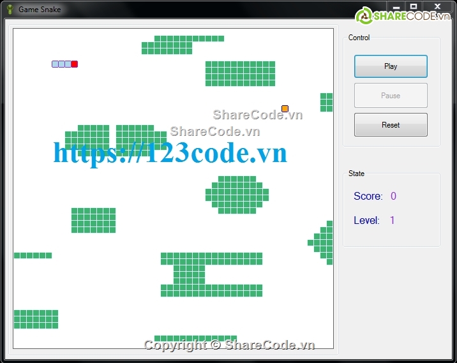
Task: Click the Pause button
Action: (x=391, y=95)
